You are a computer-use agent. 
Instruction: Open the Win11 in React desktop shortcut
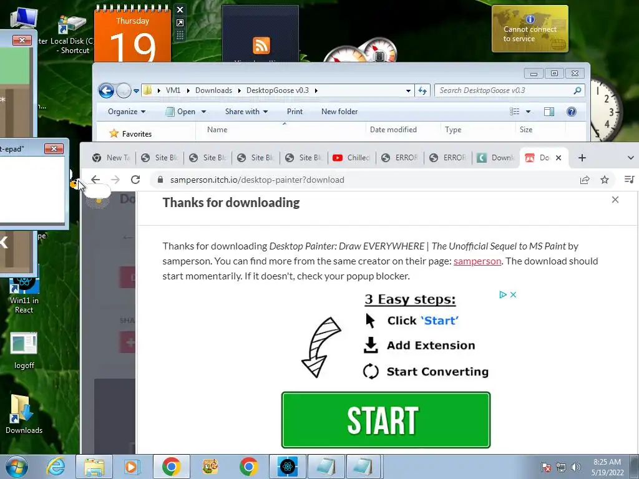[24, 295]
